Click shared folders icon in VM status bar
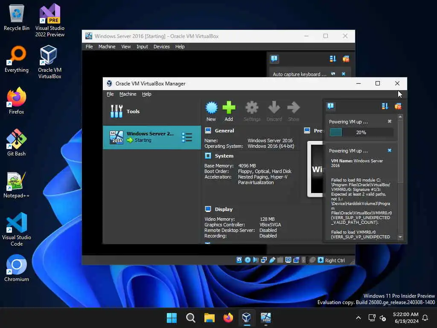 [x=280, y=260]
